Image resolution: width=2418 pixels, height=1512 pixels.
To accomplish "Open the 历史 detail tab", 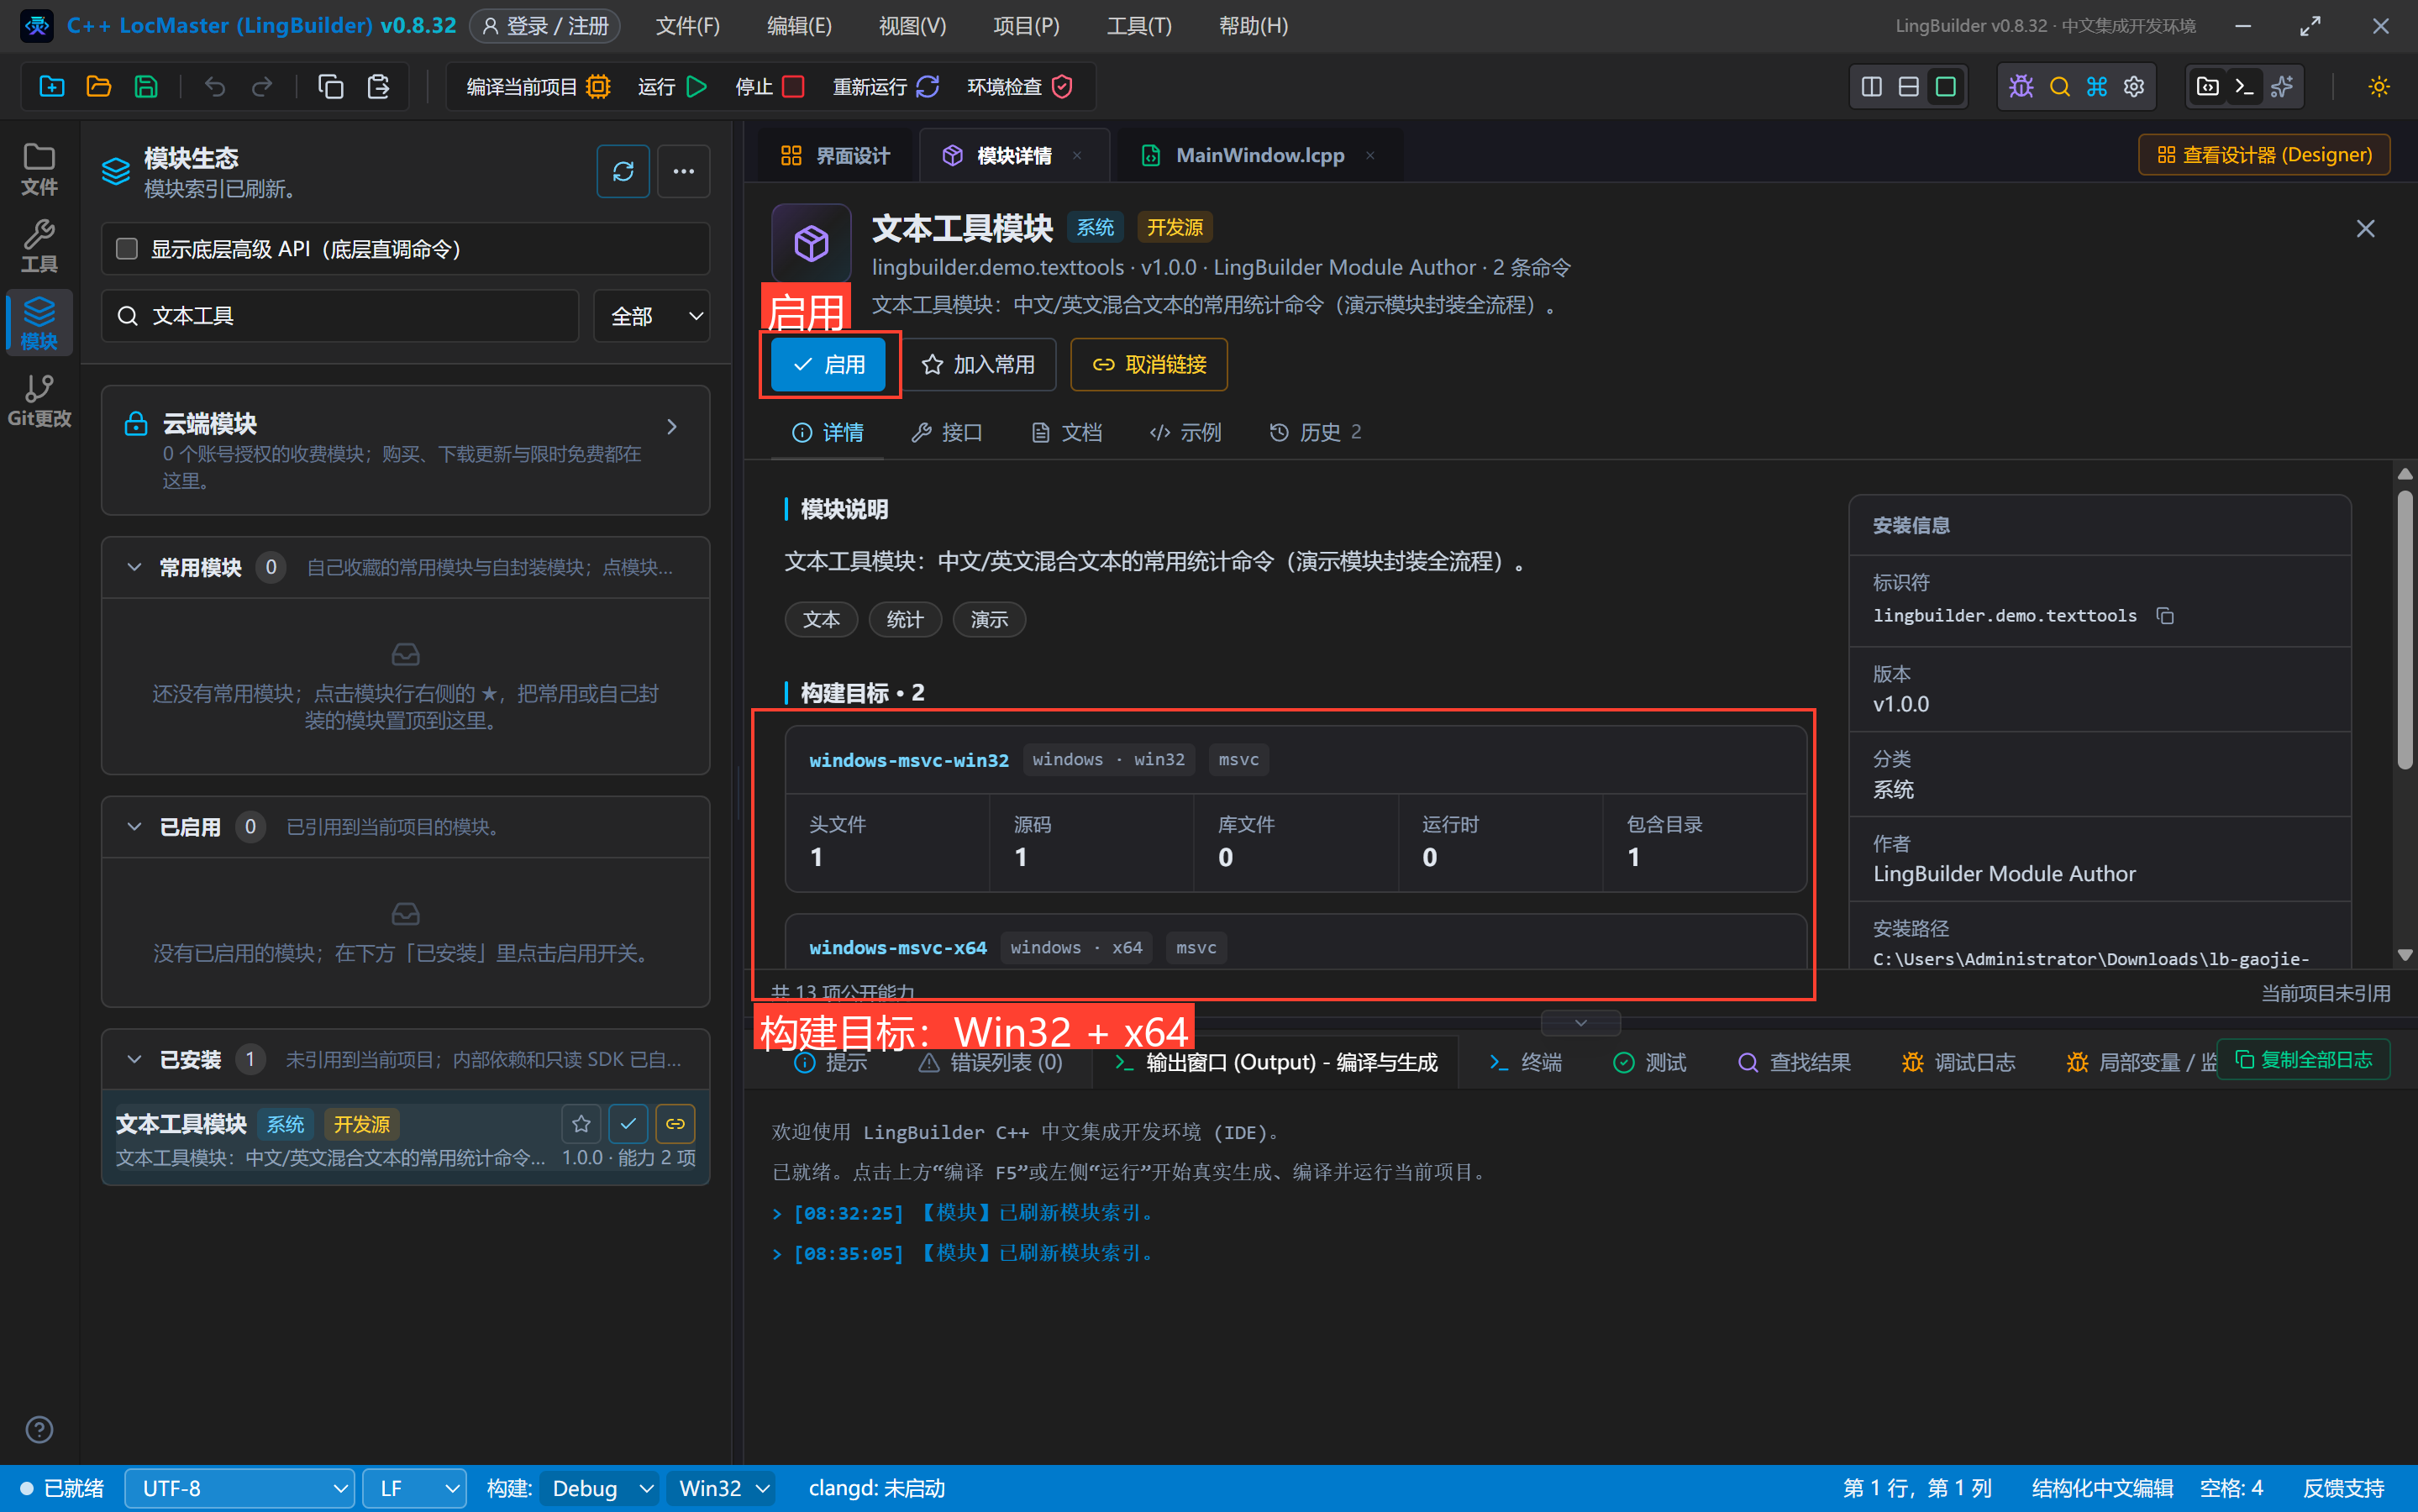I will click(1315, 432).
